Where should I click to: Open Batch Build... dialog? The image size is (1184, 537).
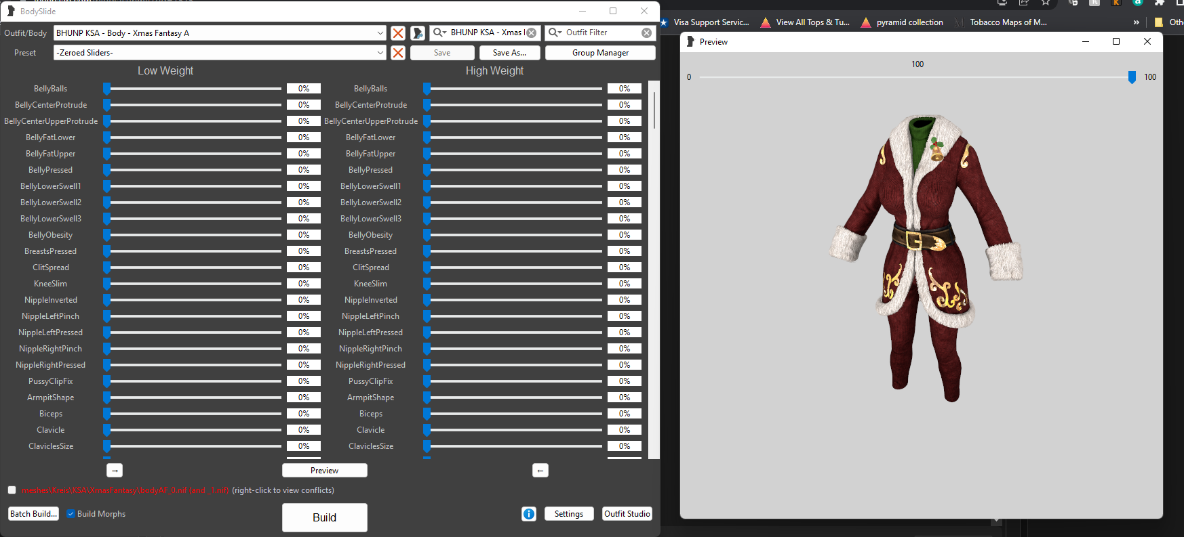33,514
